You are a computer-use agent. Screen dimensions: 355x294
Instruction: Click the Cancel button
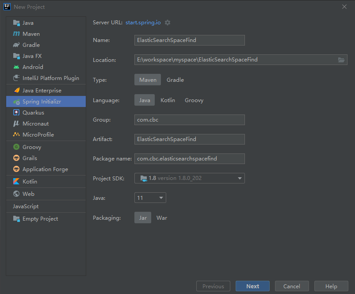(292, 286)
